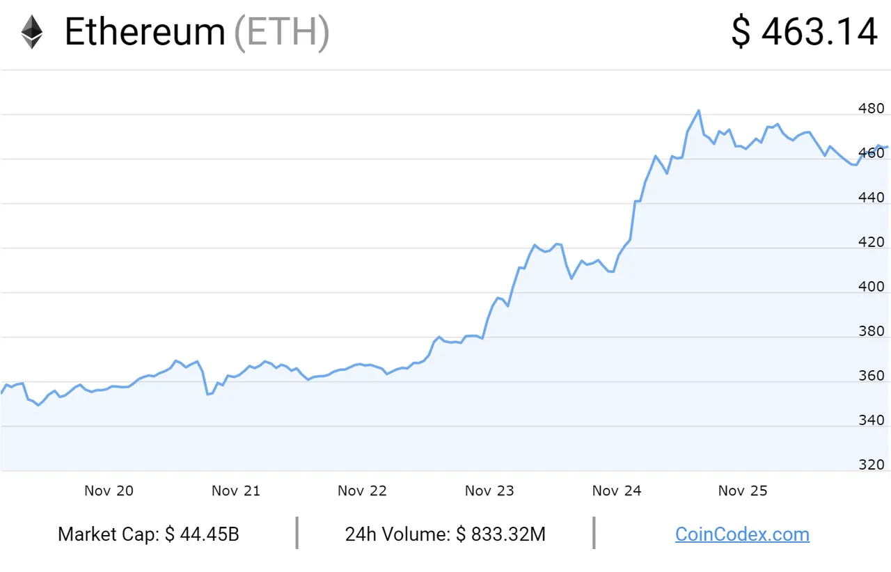Viewport: 891px width, 572px height.
Task: Click the $ 463.14 current price
Action: (x=804, y=32)
